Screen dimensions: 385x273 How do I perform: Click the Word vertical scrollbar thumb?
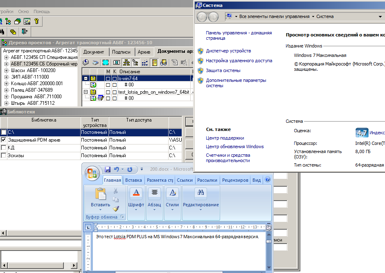269,241
